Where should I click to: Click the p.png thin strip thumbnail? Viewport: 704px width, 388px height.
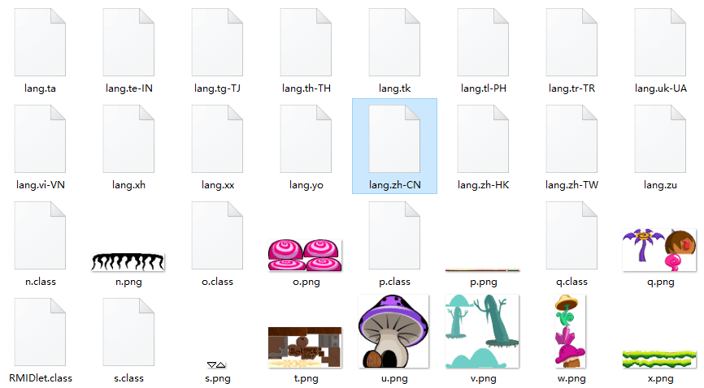coord(483,270)
